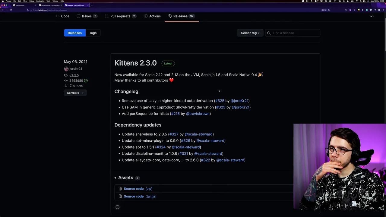386x217 pixels.
Task: Click the zip file icon
Action: (x=120, y=189)
